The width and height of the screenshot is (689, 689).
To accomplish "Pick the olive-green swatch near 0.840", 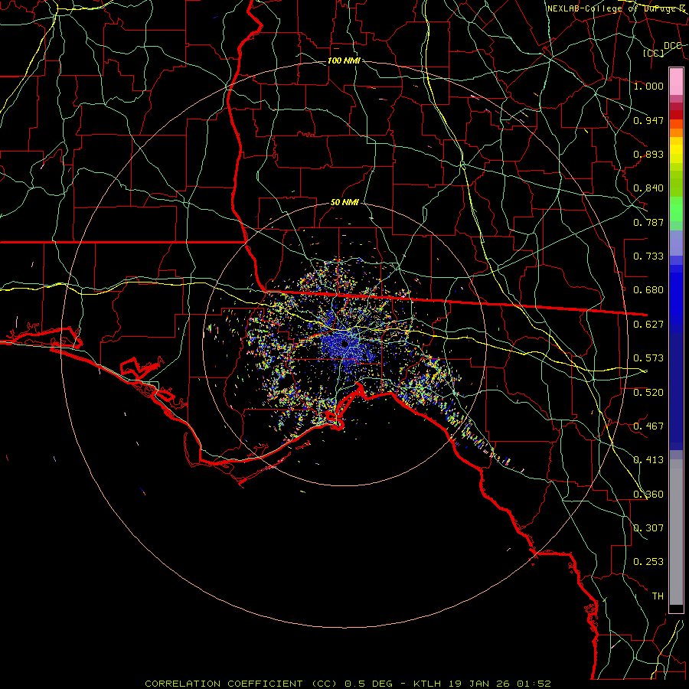I will 676,184.
